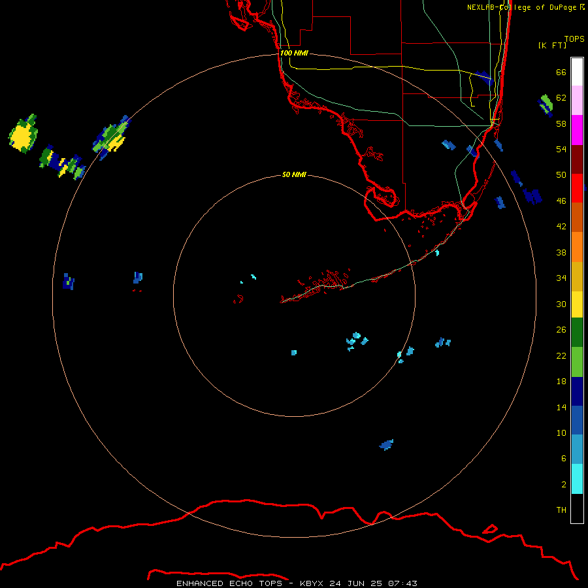The image size is (588, 588).
Task: Click the small square cyan echo south of Key West
Action: tap(294, 353)
